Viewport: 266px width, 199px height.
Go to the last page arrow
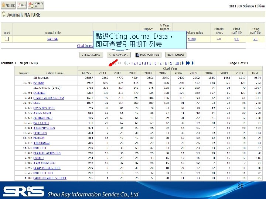[x=193, y=63]
